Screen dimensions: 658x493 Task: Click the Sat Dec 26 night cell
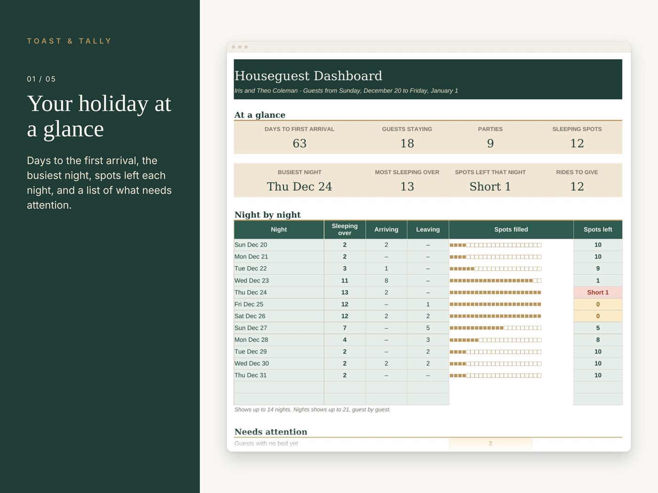point(279,316)
